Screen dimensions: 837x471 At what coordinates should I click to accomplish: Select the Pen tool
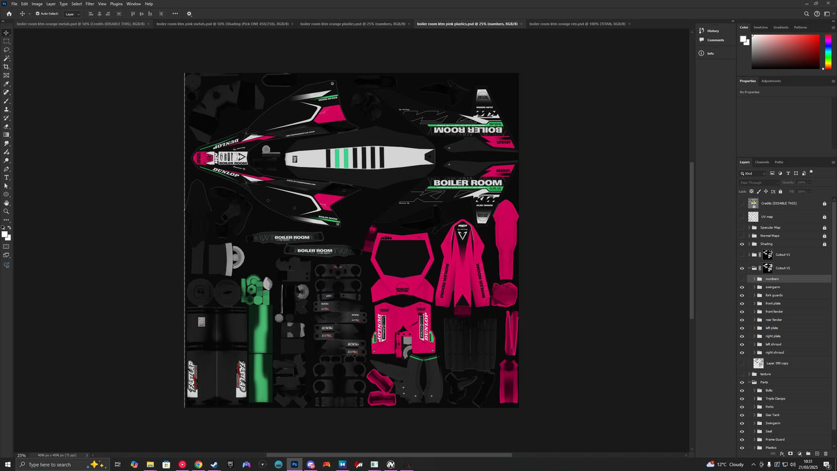[x=6, y=169]
